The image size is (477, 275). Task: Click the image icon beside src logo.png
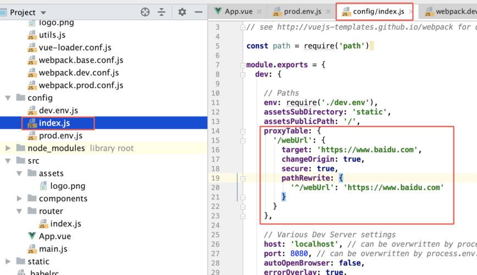click(x=43, y=186)
